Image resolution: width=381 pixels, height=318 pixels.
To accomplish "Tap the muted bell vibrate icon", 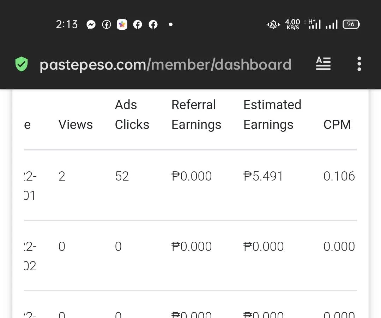I will click(273, 25).
